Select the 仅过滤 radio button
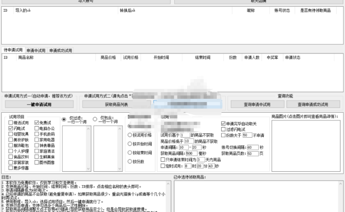The image size is (345, 212). 64,119
